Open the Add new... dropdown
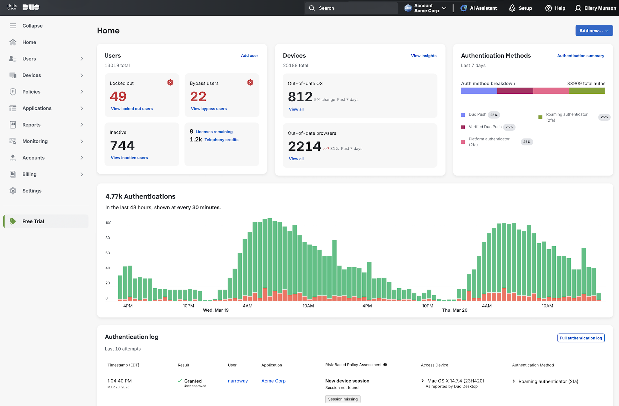 click(594, 30)
